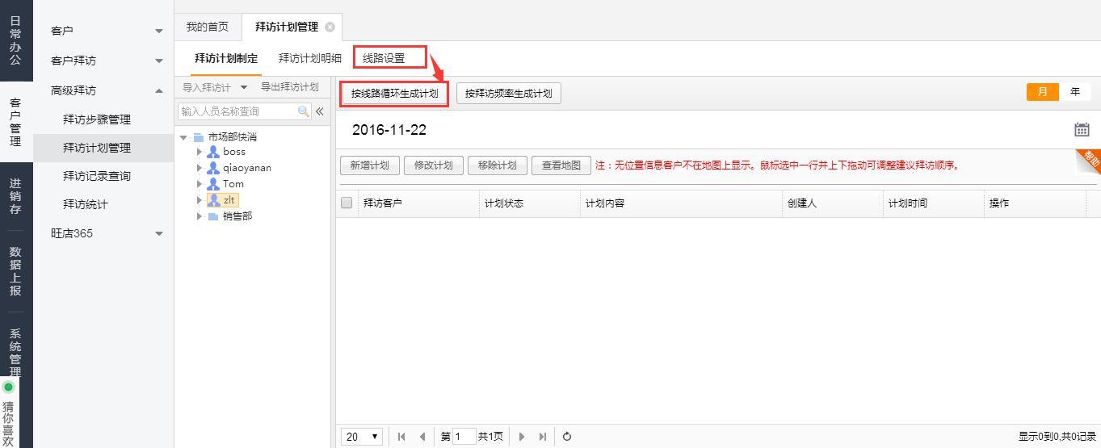
Task: Click the personnel name search input field
Action: pyautogui.click(x=237, y=111)
